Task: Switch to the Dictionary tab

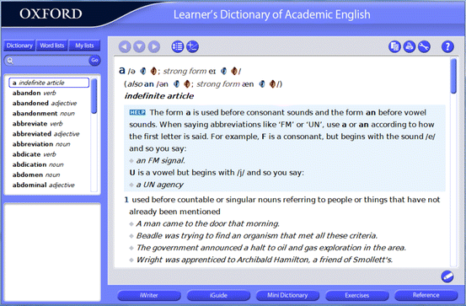Action: (x=19, y=46)
